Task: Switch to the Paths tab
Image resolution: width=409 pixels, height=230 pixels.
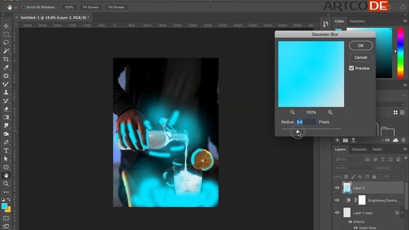Action: coord(377,149)
